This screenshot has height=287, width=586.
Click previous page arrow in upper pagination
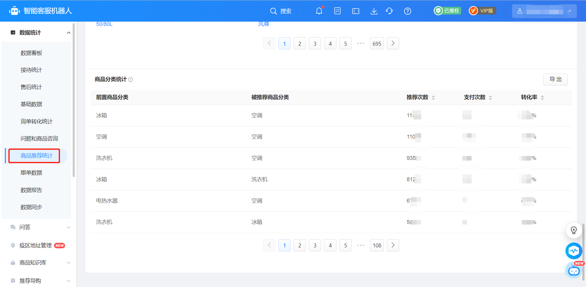coord(269,44)
